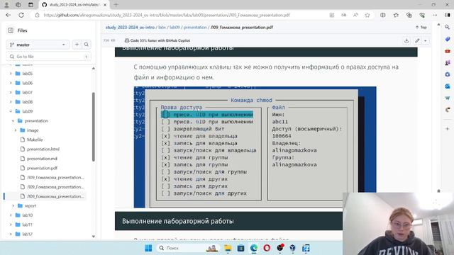Open the Makefile file
The image size is (454, 255).
[x=35, y=140]
